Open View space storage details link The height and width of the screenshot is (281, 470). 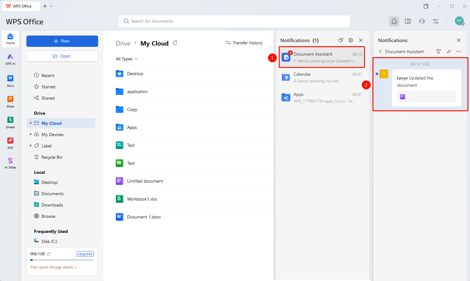click(x=53, y=267)
